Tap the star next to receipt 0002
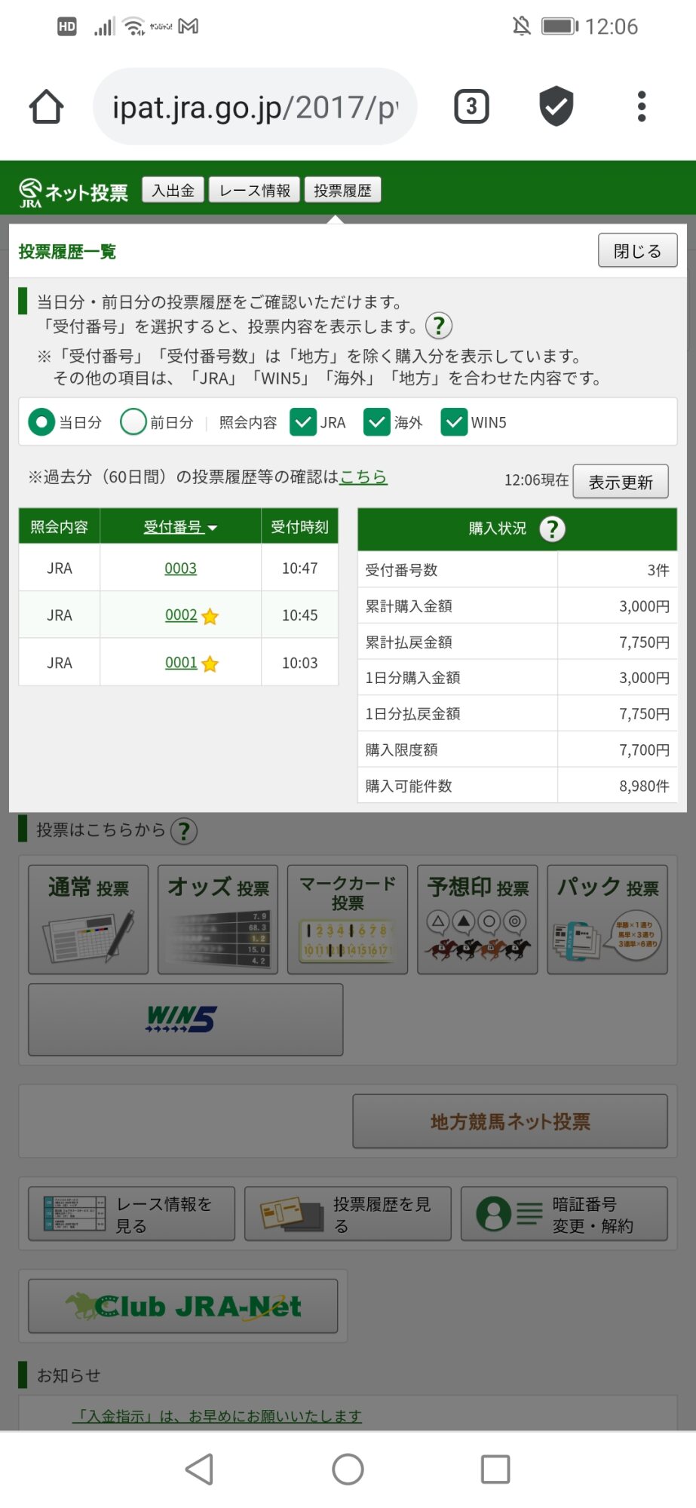The width and height of the screenshot is (696, 1508). click(x=210, y=616)
